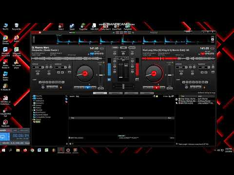Click the right deck pitch slider handle
Screen dimensions: 234x175
click(x=170, y=75)
